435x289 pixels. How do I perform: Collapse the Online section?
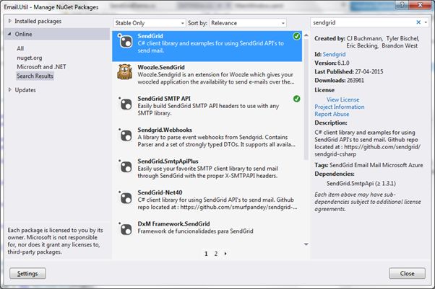(x=9, y=34)
